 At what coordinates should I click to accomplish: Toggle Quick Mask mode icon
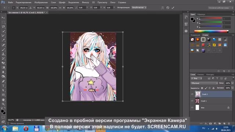[x=3, y=117]
